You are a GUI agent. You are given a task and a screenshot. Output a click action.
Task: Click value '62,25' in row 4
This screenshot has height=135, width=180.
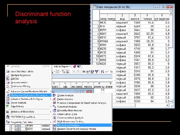(x=147, y=34)
